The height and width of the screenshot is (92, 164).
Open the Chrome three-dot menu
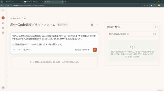pos(162,5)
